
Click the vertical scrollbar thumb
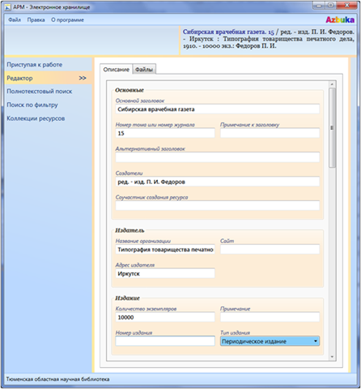pos(332,128)
